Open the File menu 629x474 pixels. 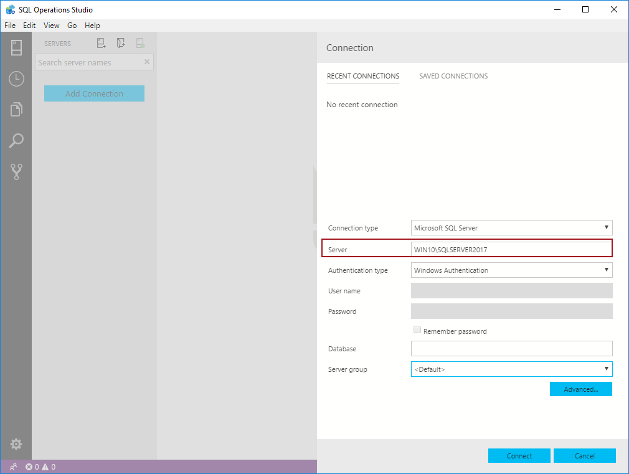coord(10,26)
